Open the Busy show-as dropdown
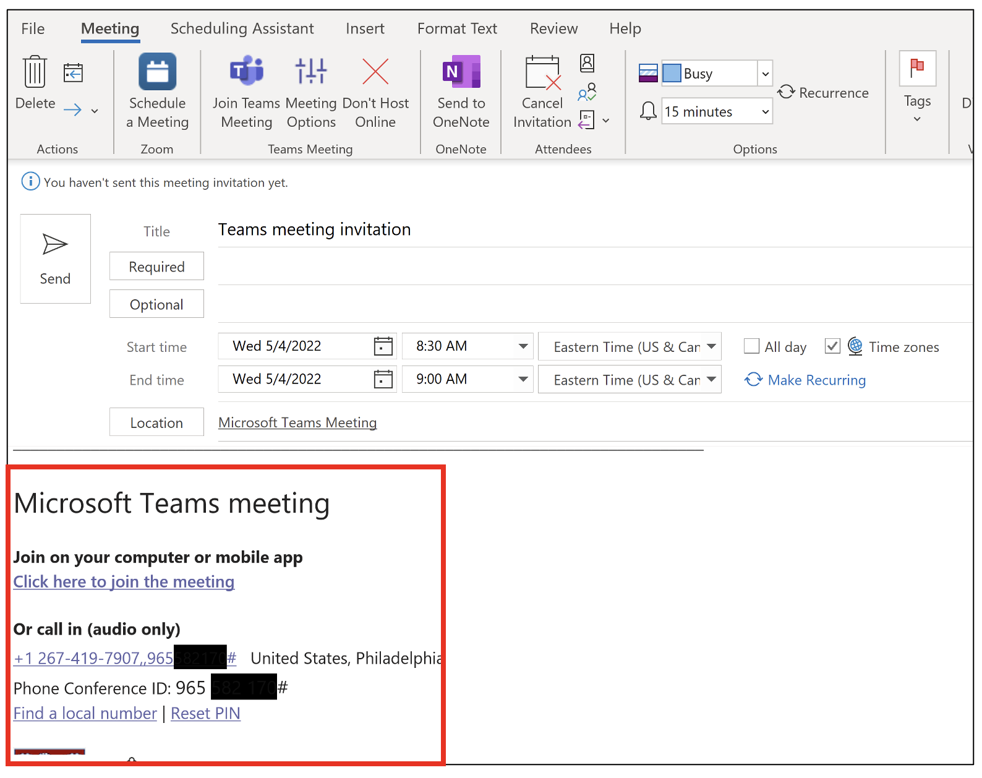This screenshot has width=982, height=778. coord(765,74)
